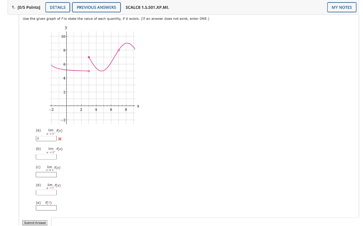Click the red X incorrect-answer icon
Viewport: 363px width, 226px height.
(60, 139)
